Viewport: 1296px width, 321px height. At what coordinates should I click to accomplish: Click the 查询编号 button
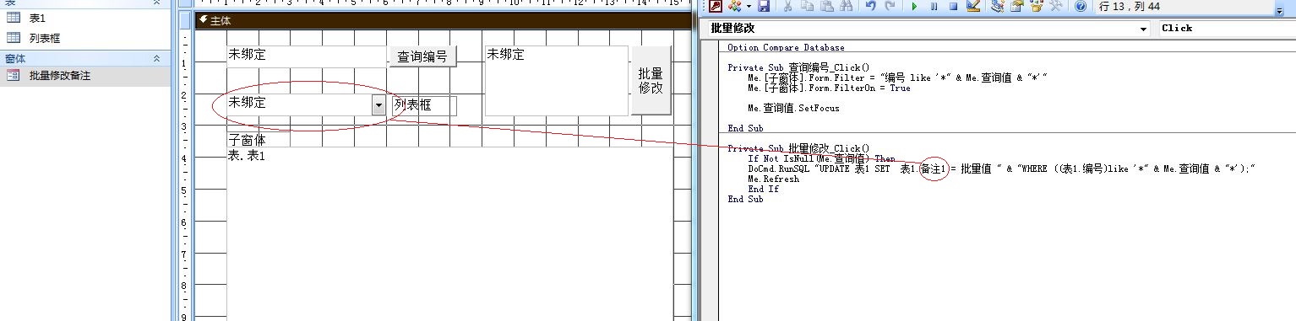[422, 56]
